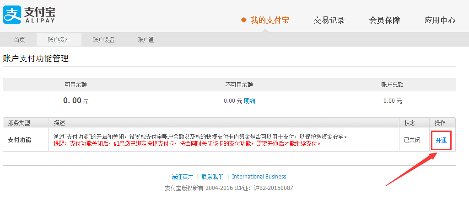Viewport: 469px width, 210px height.
Task: Open the 诚征英才 footer link
Action: coord(183,177)
